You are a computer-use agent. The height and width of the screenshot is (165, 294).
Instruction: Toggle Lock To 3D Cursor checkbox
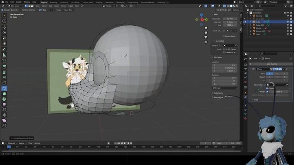coord(224,49)
